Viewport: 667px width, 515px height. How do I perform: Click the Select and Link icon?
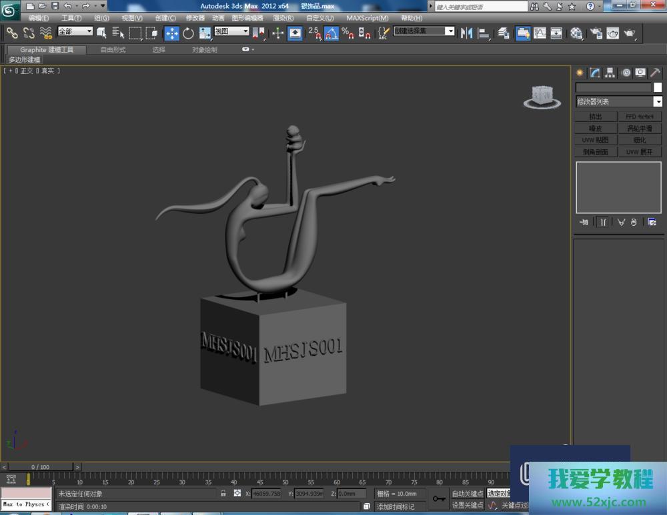click(x=12, y=33)
